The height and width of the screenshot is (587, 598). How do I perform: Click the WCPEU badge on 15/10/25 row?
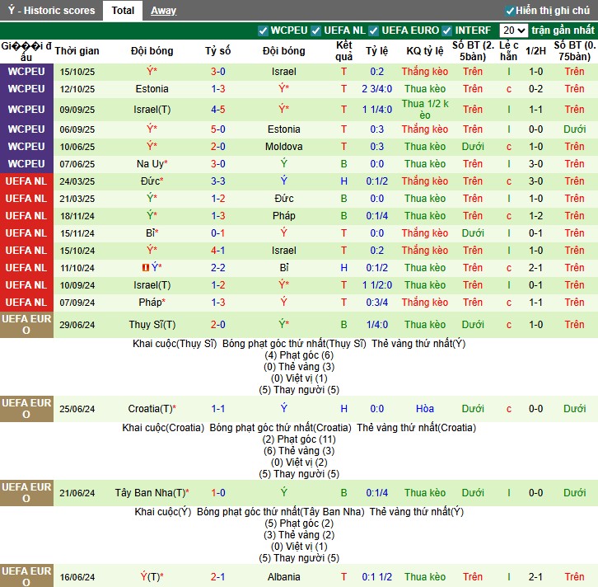point(26,72)
